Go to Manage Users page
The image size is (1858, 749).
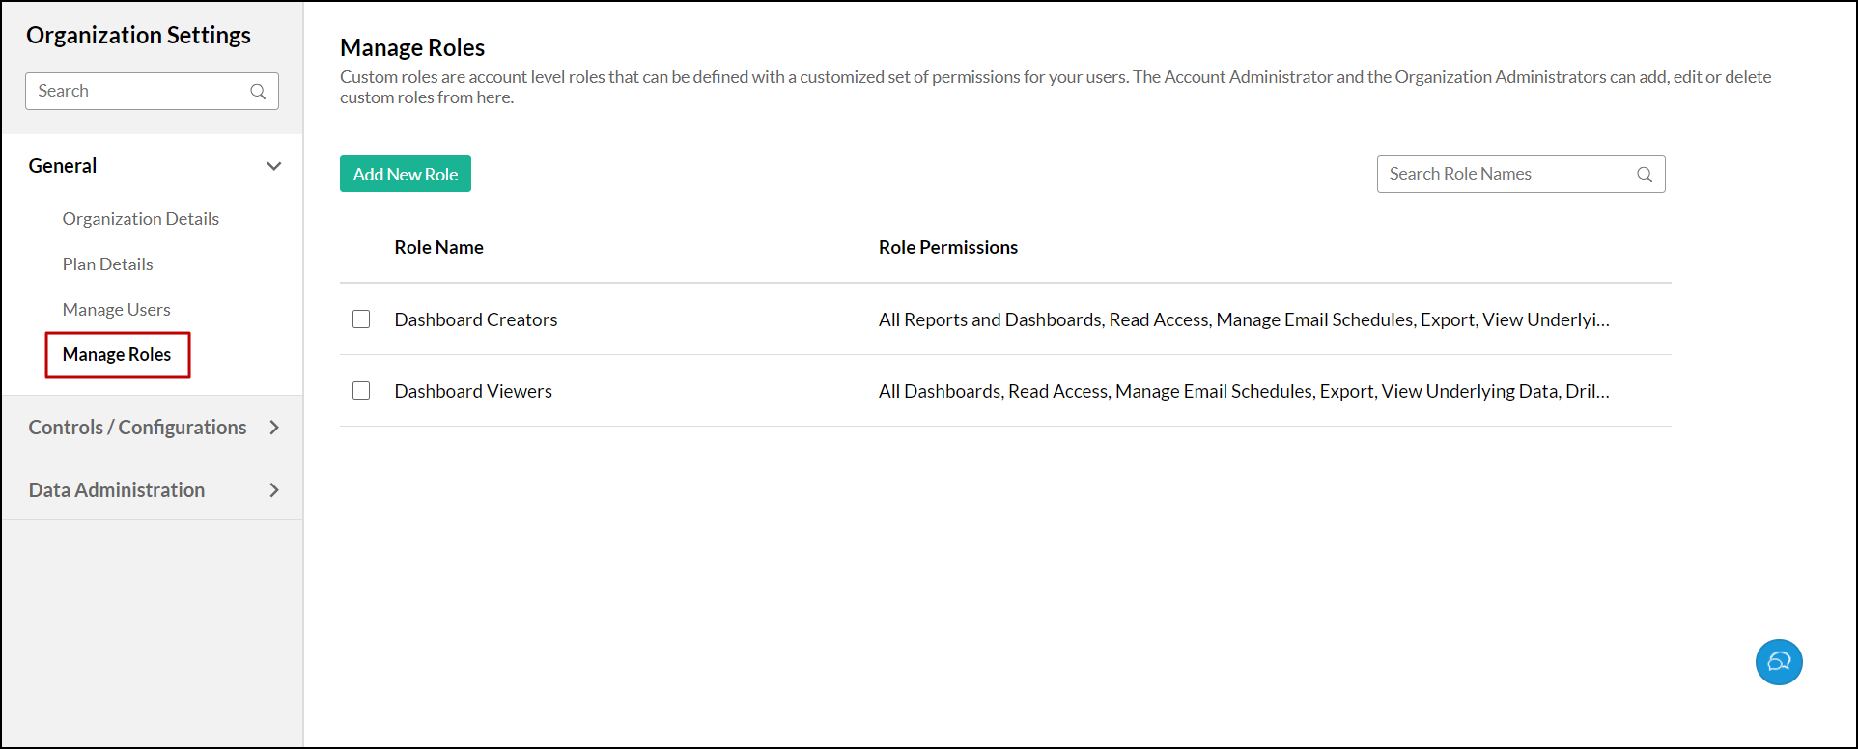pos(117,310)
